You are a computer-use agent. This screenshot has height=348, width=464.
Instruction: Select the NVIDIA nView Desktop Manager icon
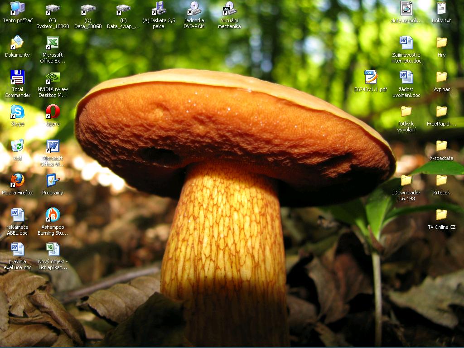coord(53,77)
